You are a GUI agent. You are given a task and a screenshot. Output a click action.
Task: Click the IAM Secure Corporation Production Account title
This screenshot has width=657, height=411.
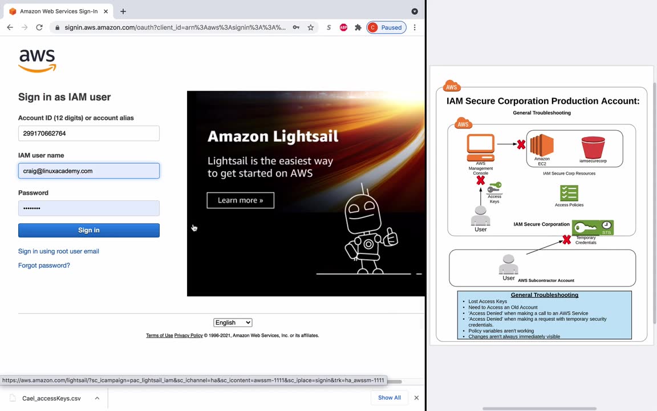coord(542,101)
